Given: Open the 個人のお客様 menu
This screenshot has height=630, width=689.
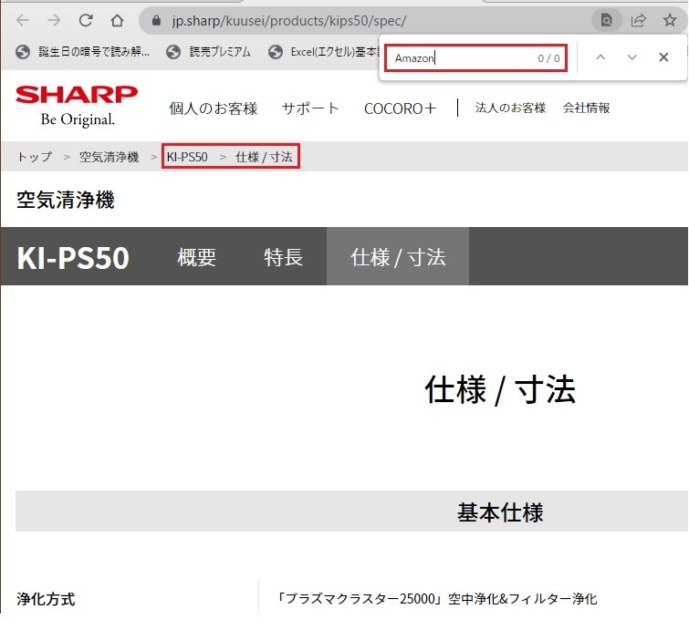Looking at the screenshot, I should (x=214, y=108).
